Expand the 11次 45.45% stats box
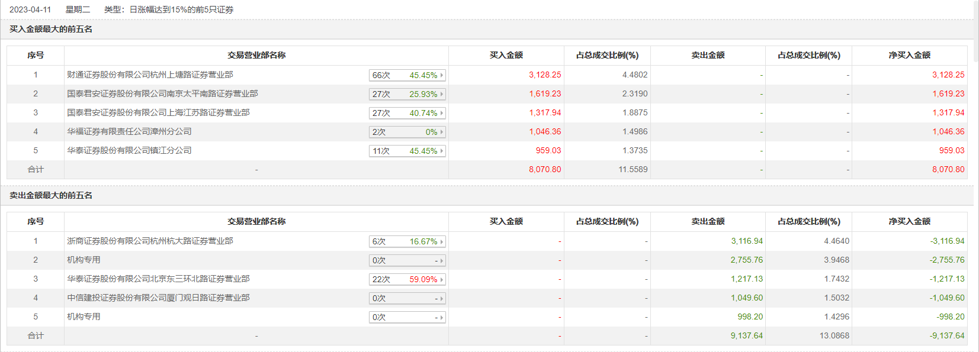 click(407, 151)
